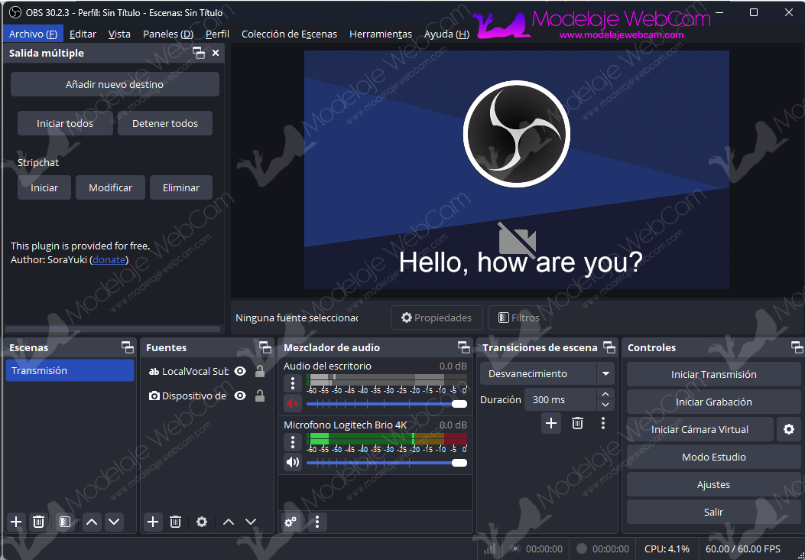Viewport: 805px width, 560px height.
Task: Move scene down in Escenas list
Action: tap(114, 522)
